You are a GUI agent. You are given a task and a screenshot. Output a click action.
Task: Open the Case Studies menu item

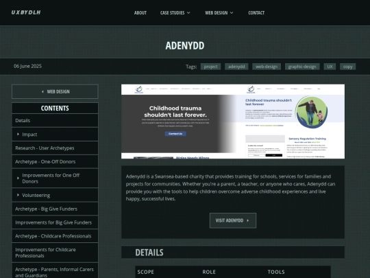pos(172,13)
